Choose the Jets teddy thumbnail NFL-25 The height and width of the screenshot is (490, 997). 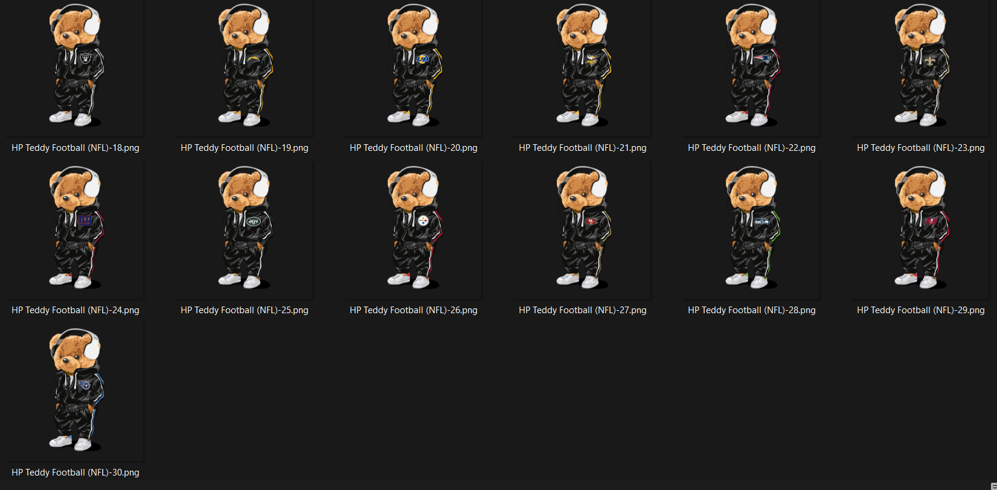coord(245,229)
